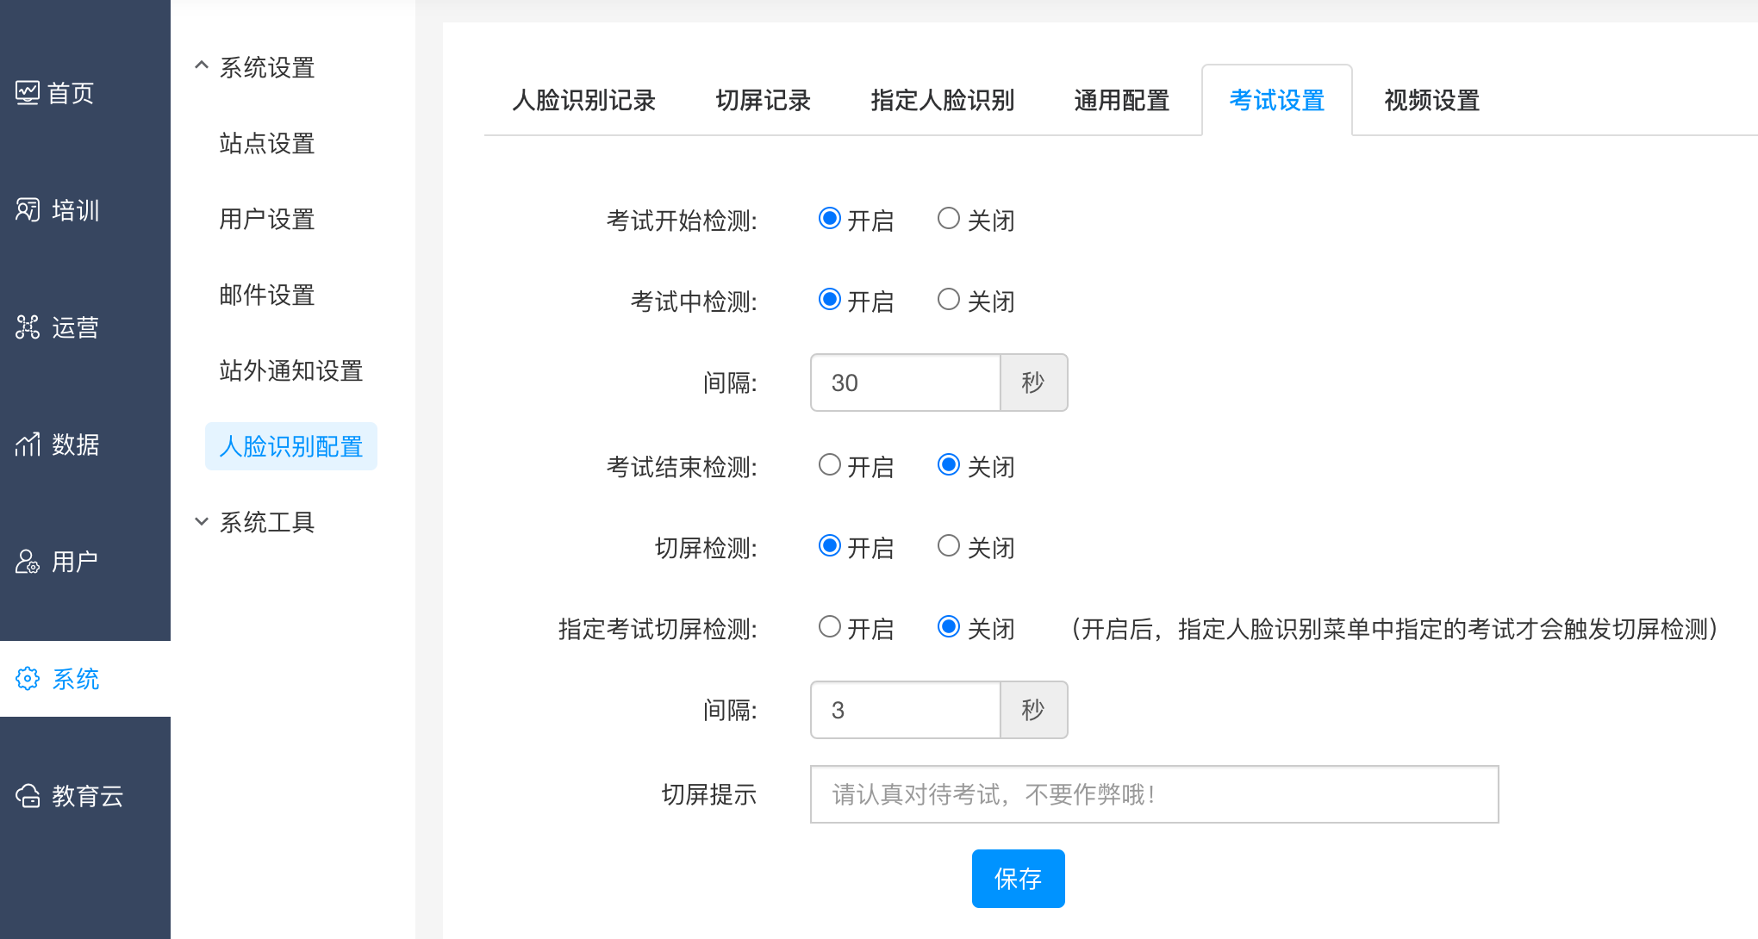Viewport: 1758px width, 939px height.
Task: Turn off 切屏检测 with the 关闭 radio
Action: (949, 545)
